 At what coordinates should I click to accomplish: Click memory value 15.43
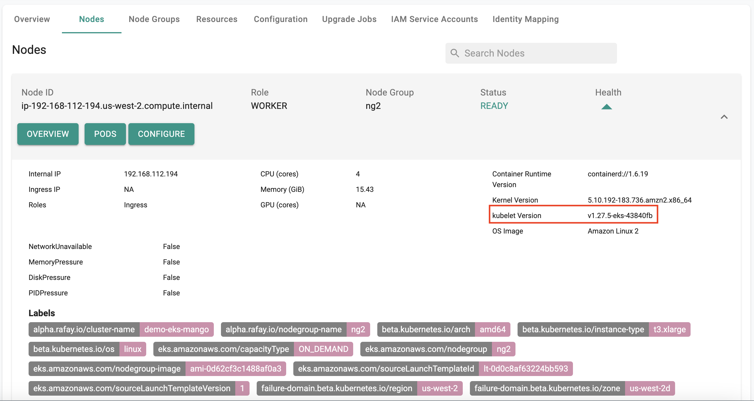pos(364,189)
